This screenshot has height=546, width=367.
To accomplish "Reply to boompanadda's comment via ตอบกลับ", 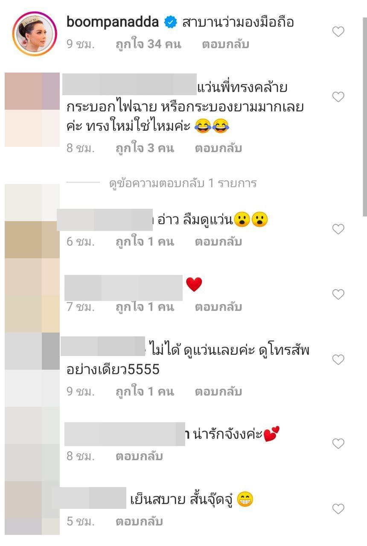I will tap(225, 44).
